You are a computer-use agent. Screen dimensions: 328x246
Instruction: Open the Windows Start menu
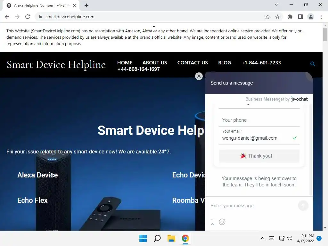(143, 238)
